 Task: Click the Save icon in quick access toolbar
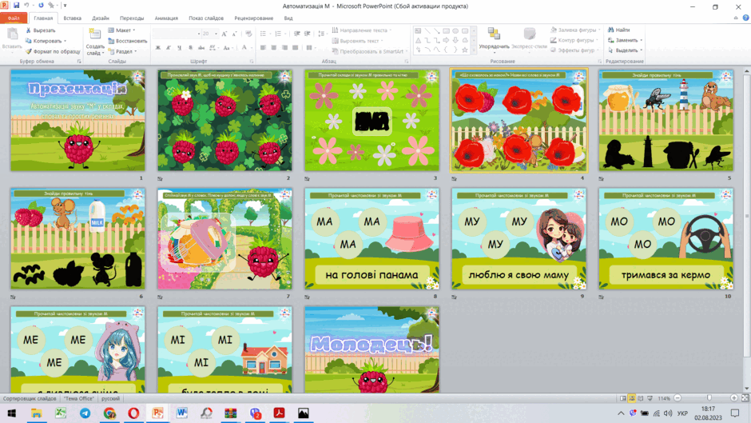point(16,6)
